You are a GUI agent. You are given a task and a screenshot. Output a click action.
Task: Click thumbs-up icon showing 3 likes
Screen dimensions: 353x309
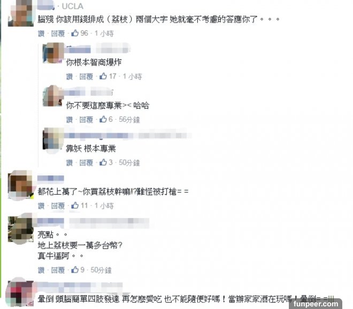(103, 162)
